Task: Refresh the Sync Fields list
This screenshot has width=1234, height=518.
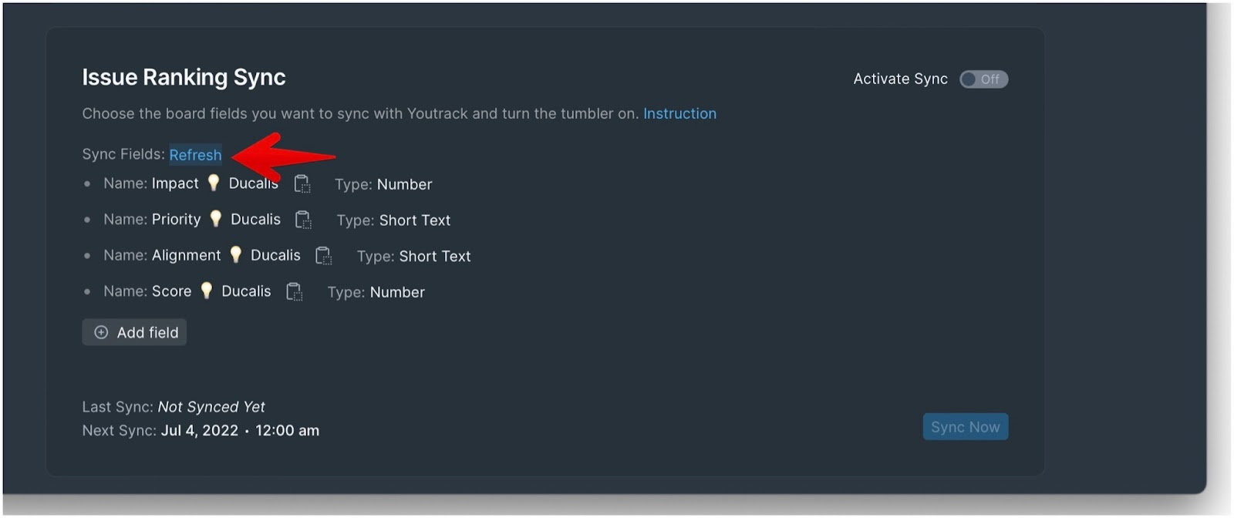Action: pyautogui.click(x=195, y=155)
